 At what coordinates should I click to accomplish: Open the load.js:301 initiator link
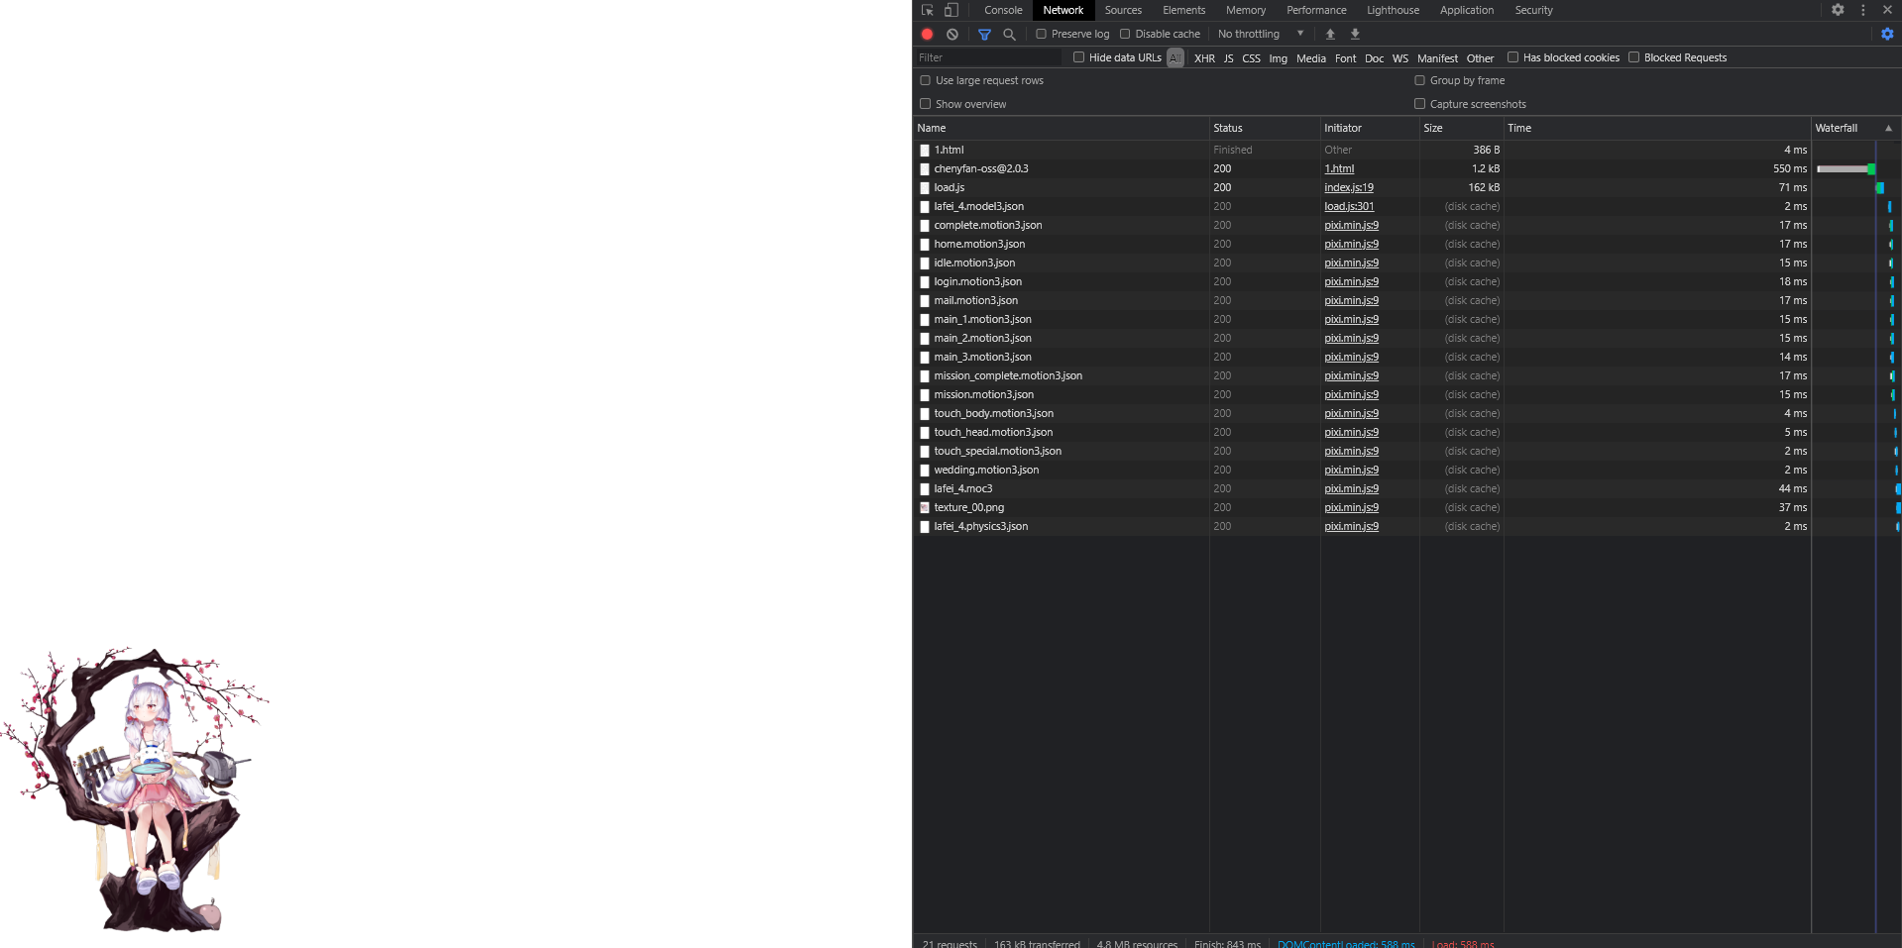point(1349,206)
